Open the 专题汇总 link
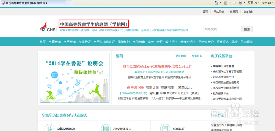 pyautogui.click(x=197, y=56)
